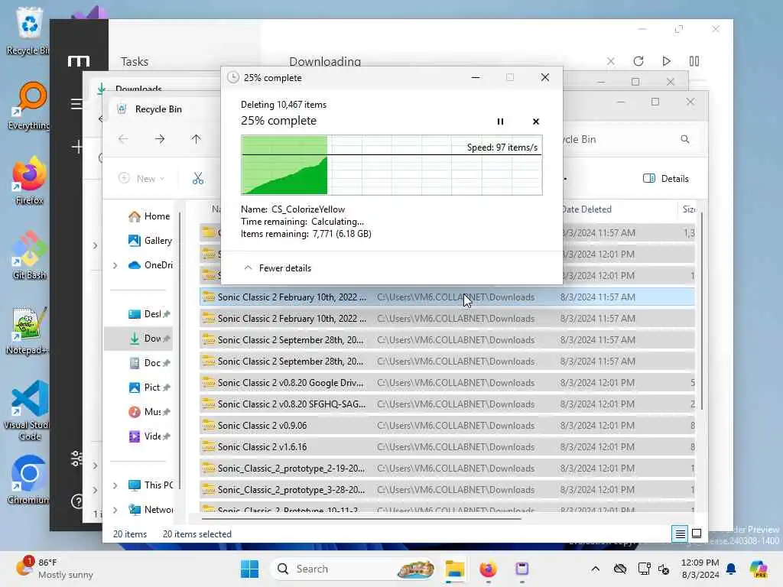
Task: Select Sonic Classic 2 v0.8.20 Google Driv... folder
Action: point(447,383)
